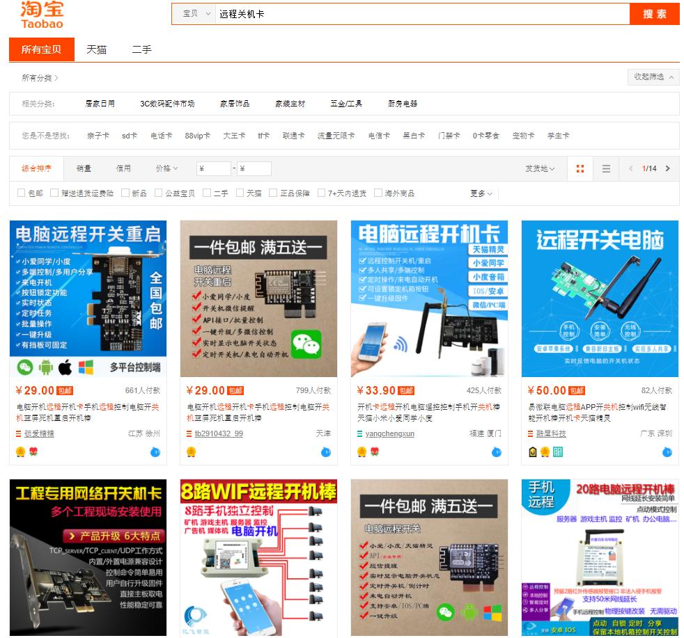Screen dimensions: 684x638
Task: Click the heart credit icon below first listing
Action: (x=32, y=452)
